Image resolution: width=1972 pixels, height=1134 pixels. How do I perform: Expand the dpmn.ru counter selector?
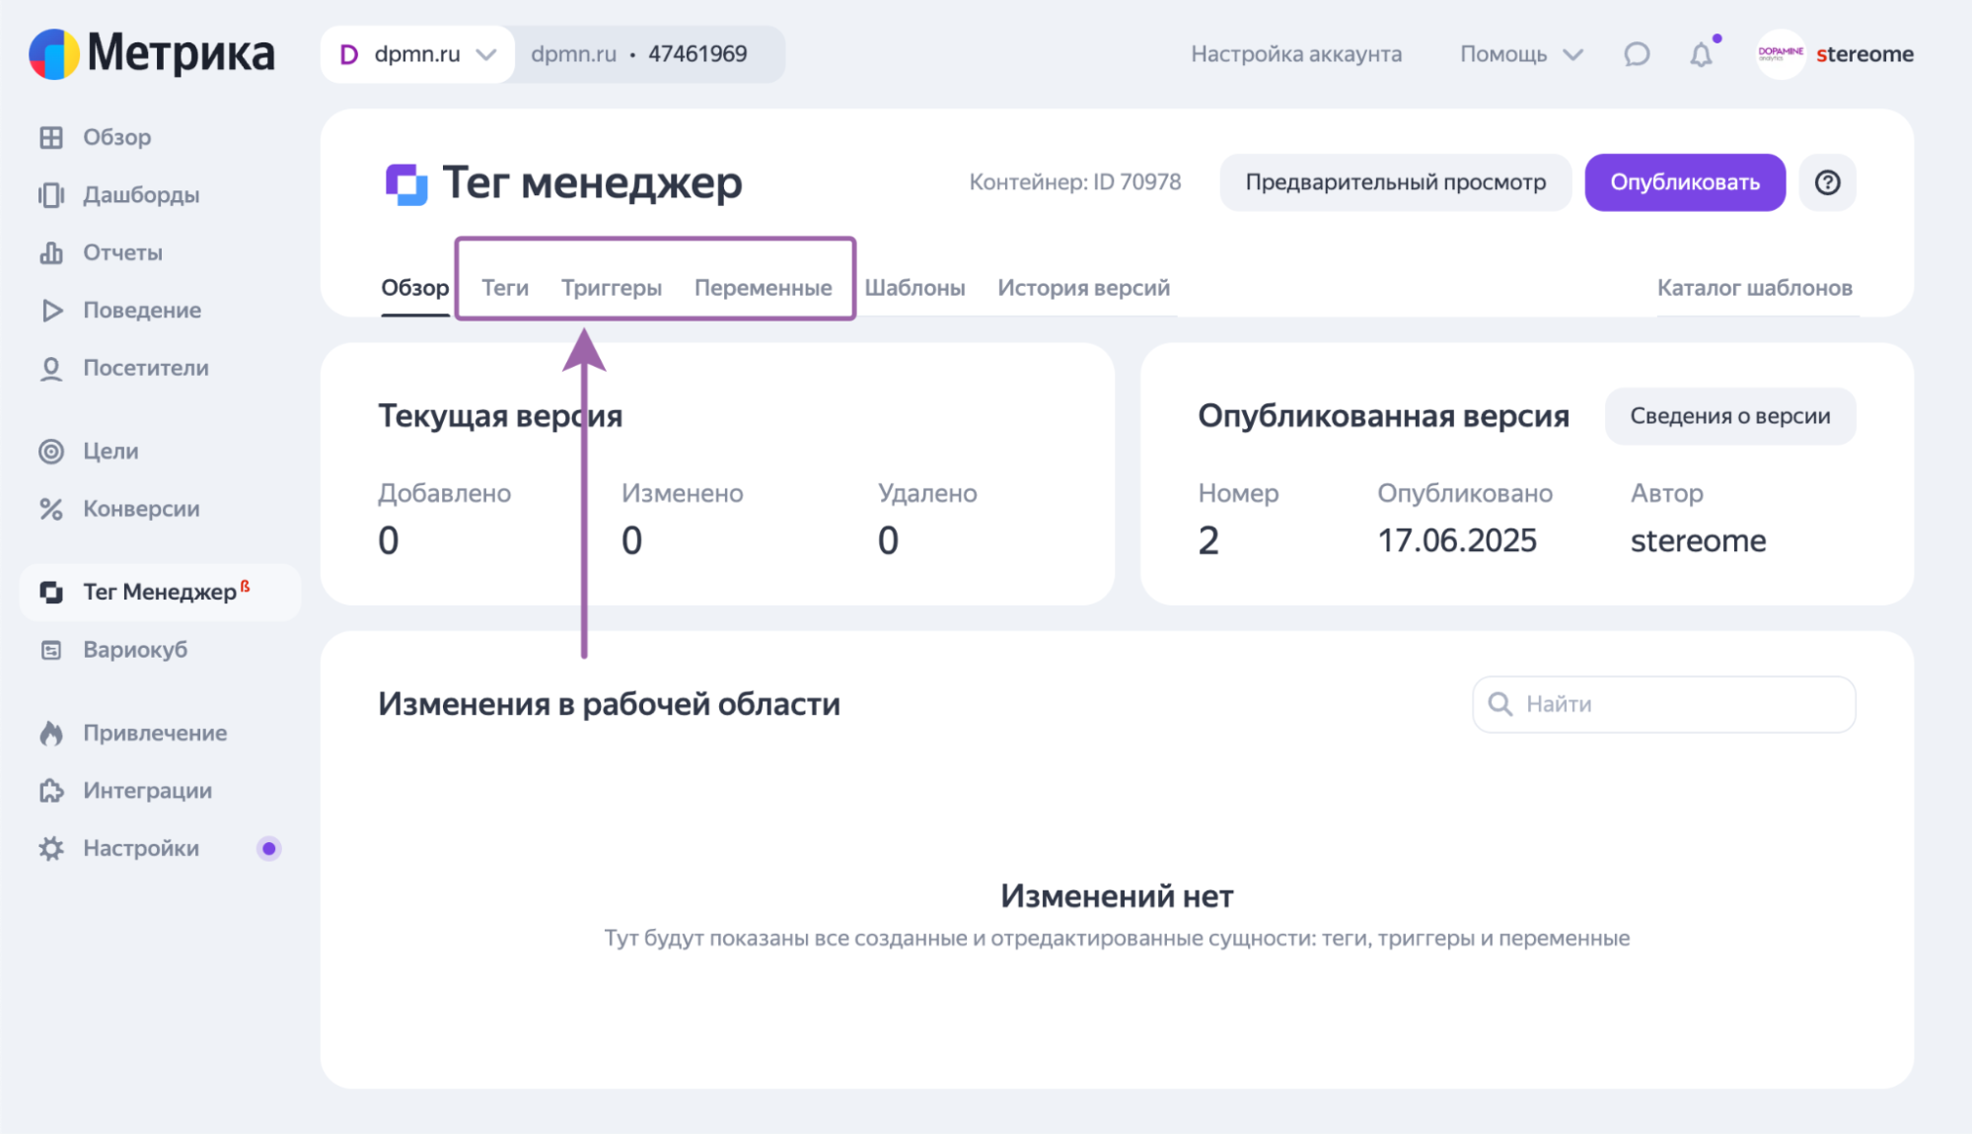(x=416, y=54)
